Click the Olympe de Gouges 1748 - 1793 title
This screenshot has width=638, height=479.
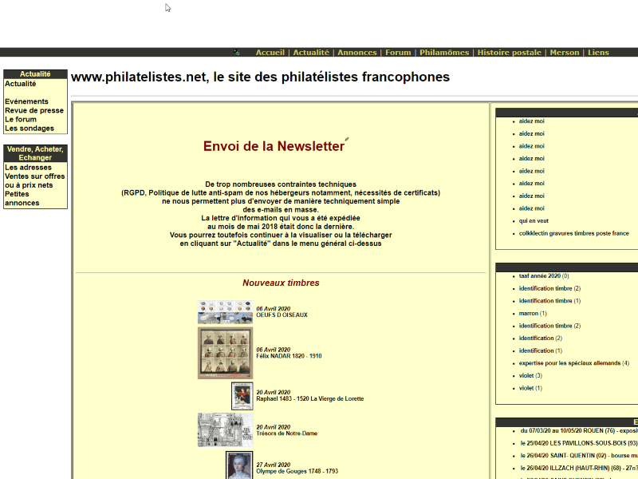point(297,471)
